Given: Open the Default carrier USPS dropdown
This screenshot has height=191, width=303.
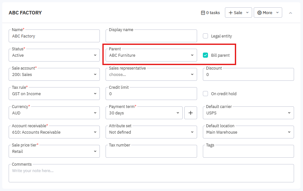Looking at the screenshot, I should click(x=248, y=113).
